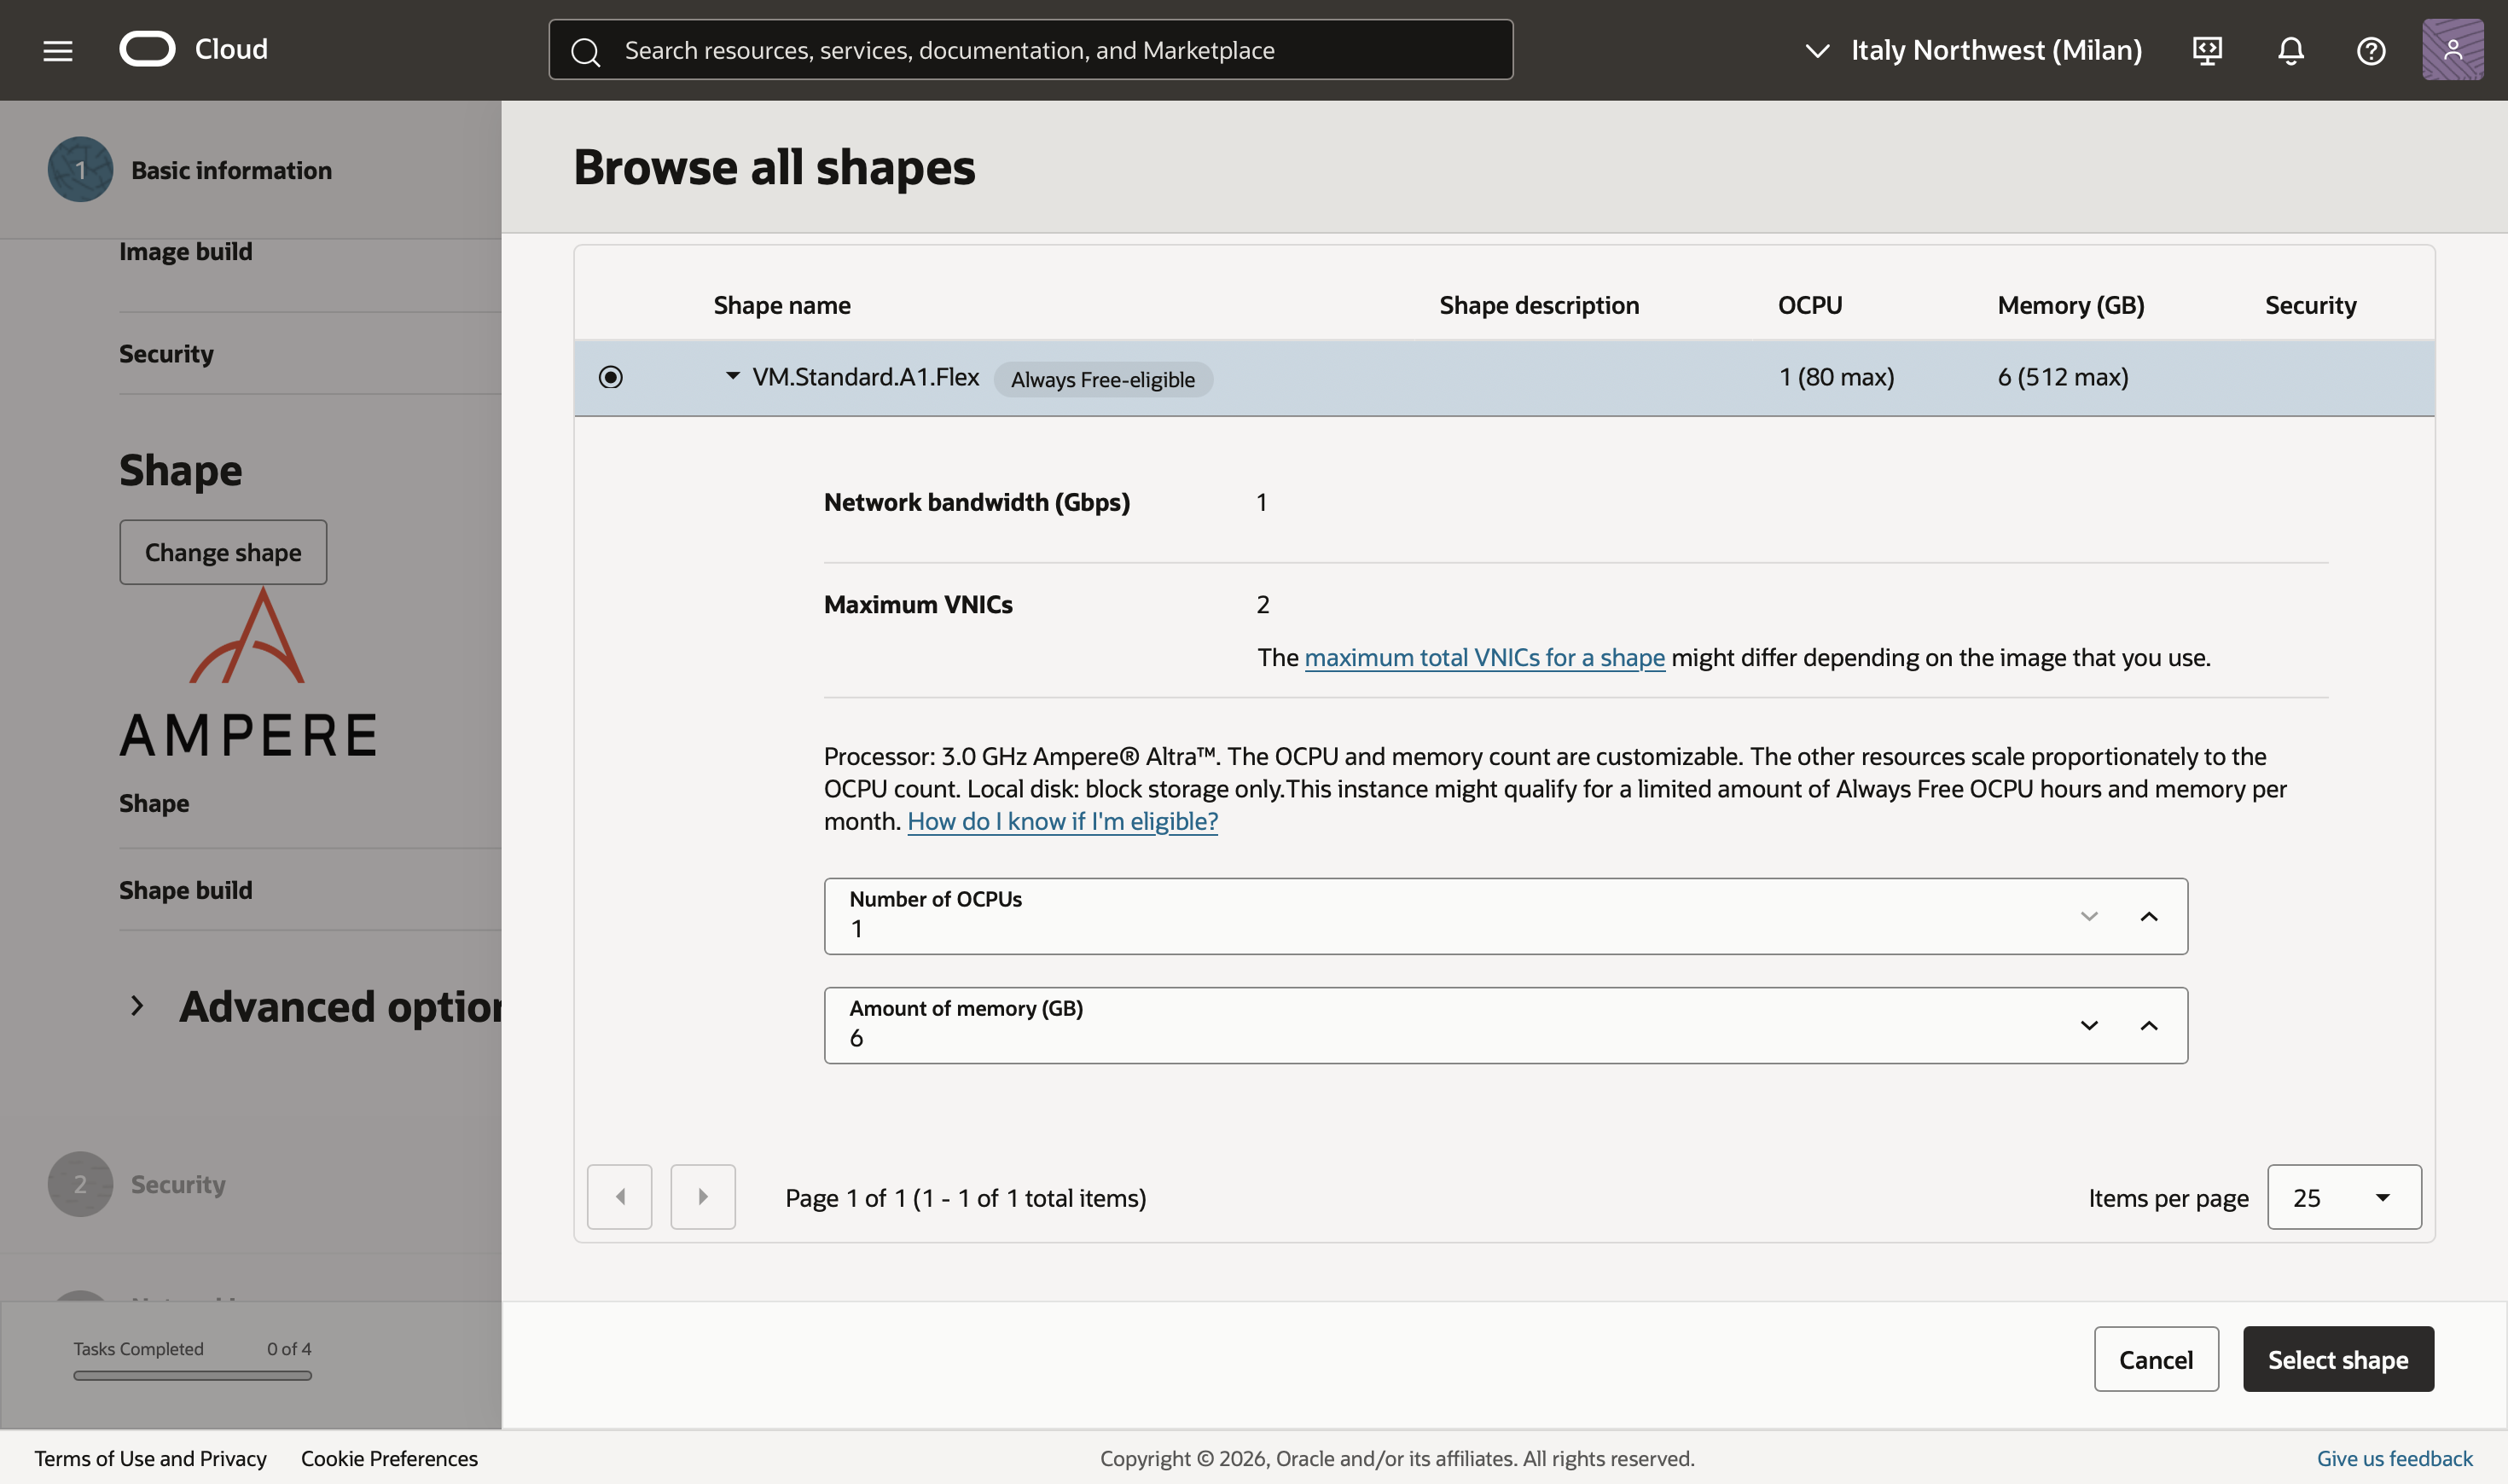This screenshot has width=2508, height=1484.
Task: Collapse the VM.Standard.A1.Flex row details
Action: point(733,376)
